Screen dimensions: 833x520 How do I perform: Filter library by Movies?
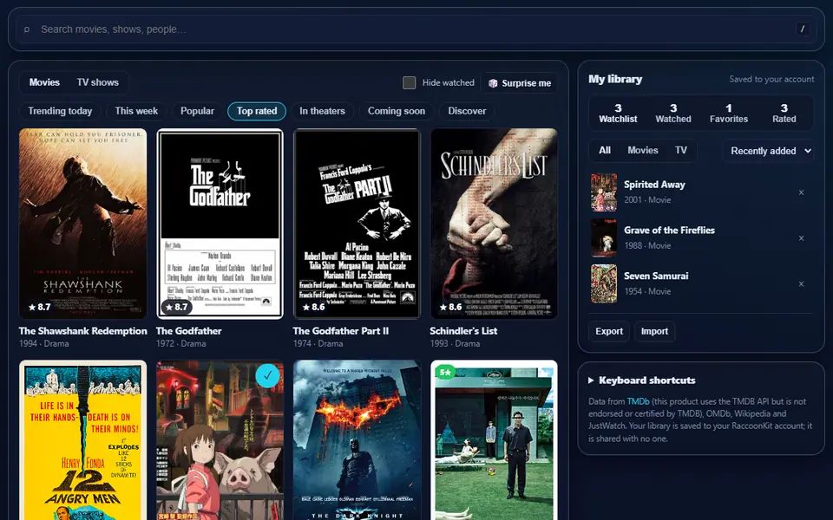[643, 151]
